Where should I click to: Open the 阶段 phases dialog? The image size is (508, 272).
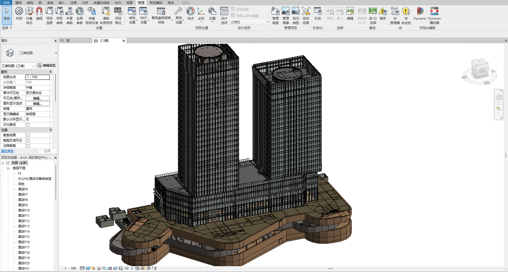(x=318, y=14)
